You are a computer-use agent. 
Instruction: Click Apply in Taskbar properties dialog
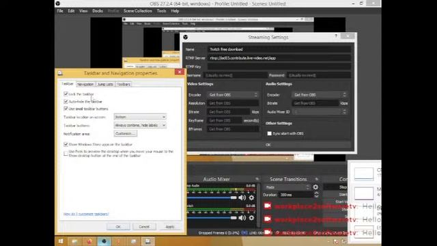click(x=170, y=227)
